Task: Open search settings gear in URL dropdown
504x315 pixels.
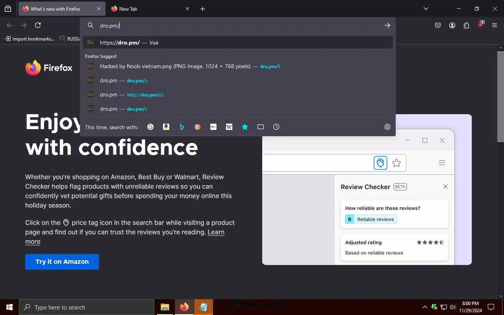Action: pos(387,127)
